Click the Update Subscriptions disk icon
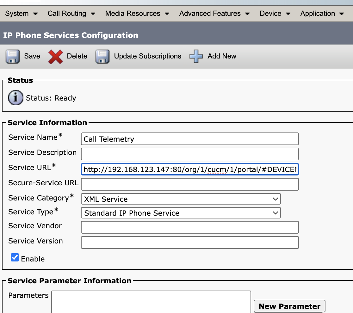Screen dimensions: 353x313 (102, 56)
